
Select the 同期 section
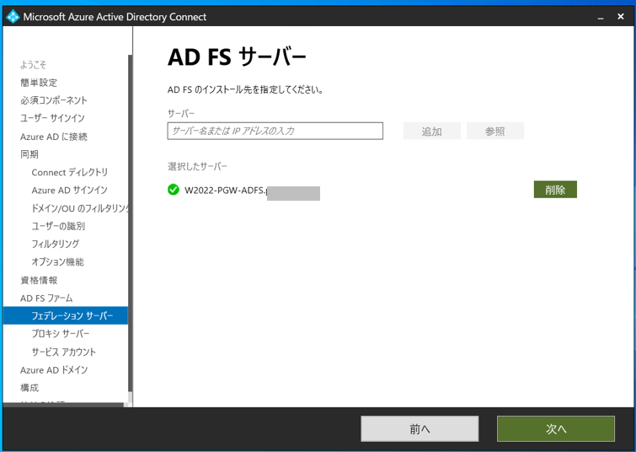tap(29, 154)
